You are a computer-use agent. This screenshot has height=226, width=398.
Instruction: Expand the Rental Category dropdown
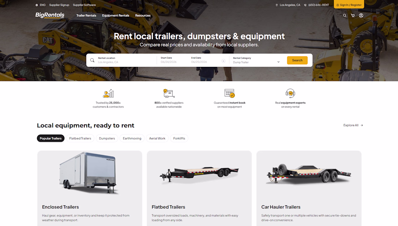pyautogui.click(x=257, y=60)
